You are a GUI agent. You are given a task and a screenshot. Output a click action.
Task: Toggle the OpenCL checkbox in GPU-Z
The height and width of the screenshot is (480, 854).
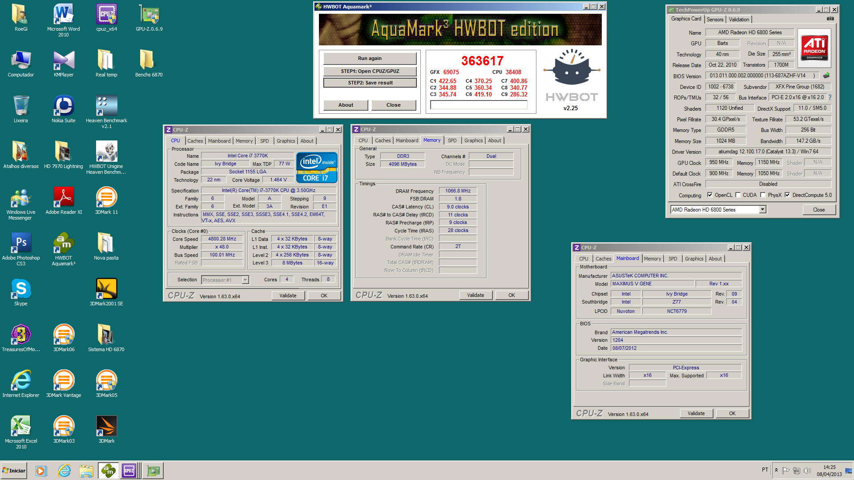pos(710,195)
